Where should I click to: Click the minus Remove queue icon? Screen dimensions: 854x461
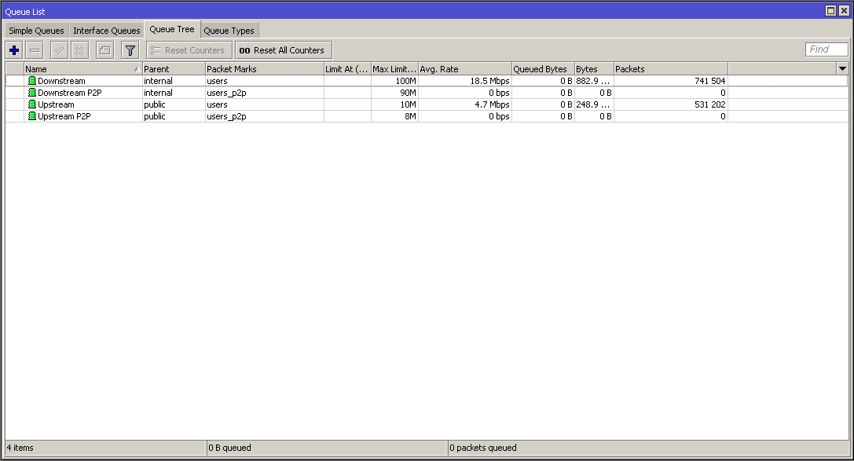click(x=35, y=50)
